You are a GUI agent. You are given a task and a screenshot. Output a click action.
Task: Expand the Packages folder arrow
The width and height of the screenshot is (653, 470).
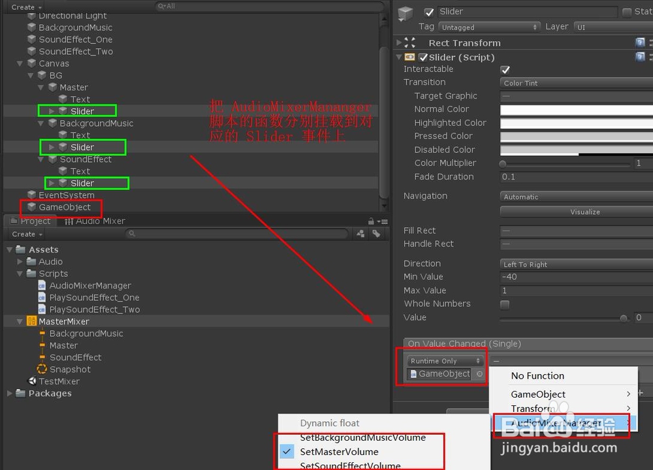pos(10,394)
